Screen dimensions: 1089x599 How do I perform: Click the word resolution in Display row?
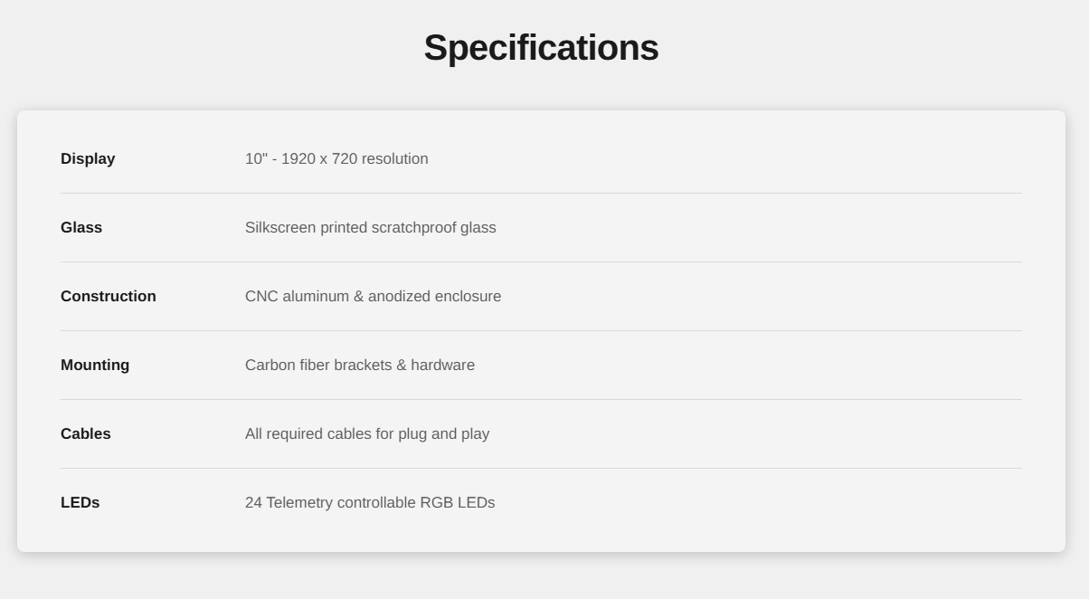point(395,158)
